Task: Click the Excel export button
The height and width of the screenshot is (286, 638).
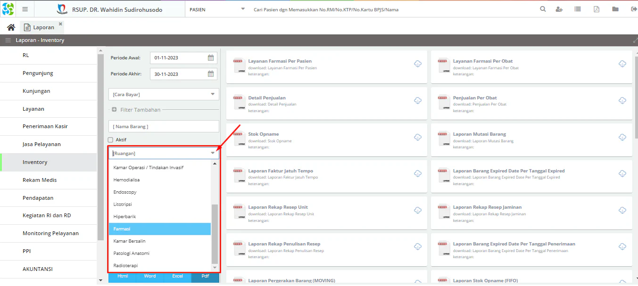Action: coord(177,276)
